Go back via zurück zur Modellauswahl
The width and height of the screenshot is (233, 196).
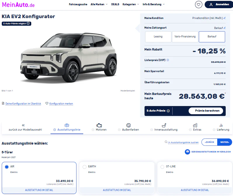[25, 130]
